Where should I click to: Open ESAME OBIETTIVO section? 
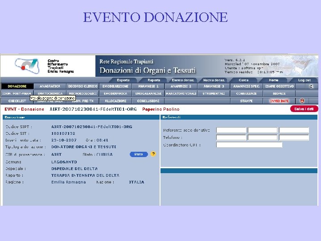pos(279,86)
